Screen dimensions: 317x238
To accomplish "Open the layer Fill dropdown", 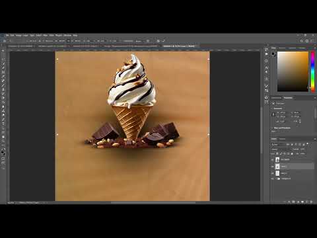I will coord(303,153).
